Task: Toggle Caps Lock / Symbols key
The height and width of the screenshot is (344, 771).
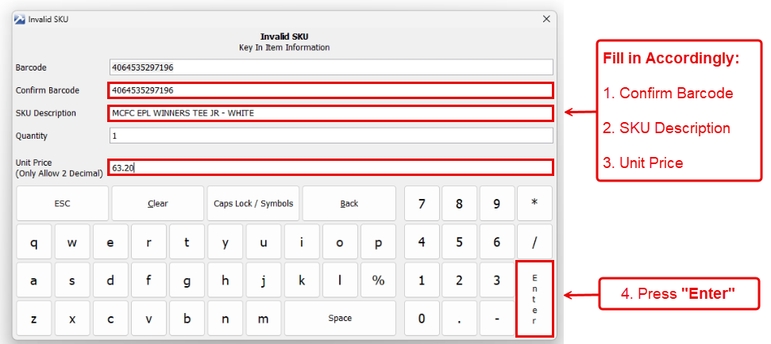Action: [x=253, y=204]
